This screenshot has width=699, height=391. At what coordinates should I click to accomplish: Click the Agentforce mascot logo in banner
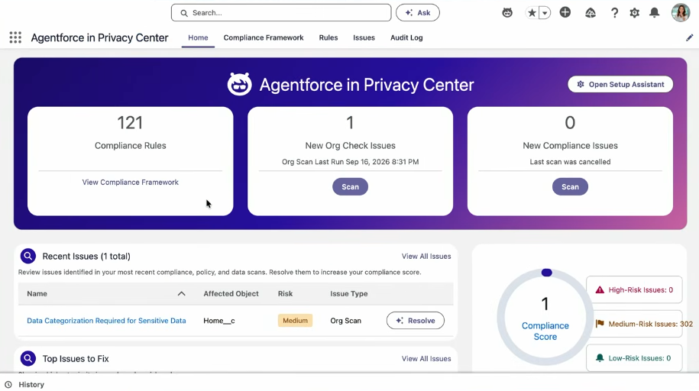pos(239,84)
